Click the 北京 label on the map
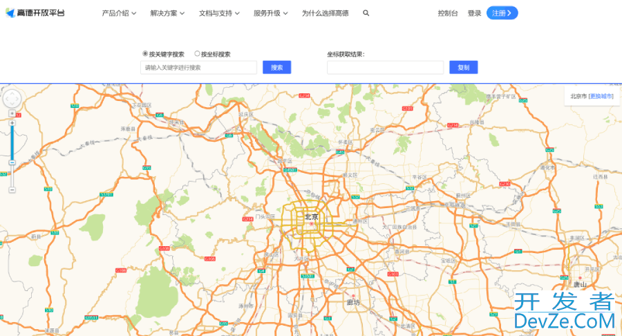 312,216
